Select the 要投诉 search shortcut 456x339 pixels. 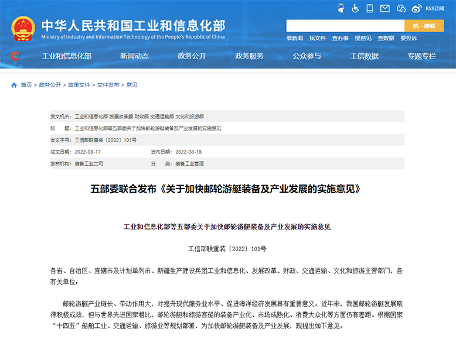pos(409,38)
